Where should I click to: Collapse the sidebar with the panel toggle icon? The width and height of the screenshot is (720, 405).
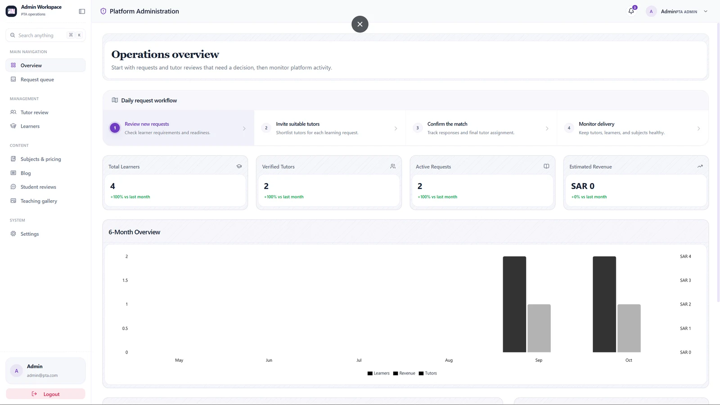(x=82, y=11)
